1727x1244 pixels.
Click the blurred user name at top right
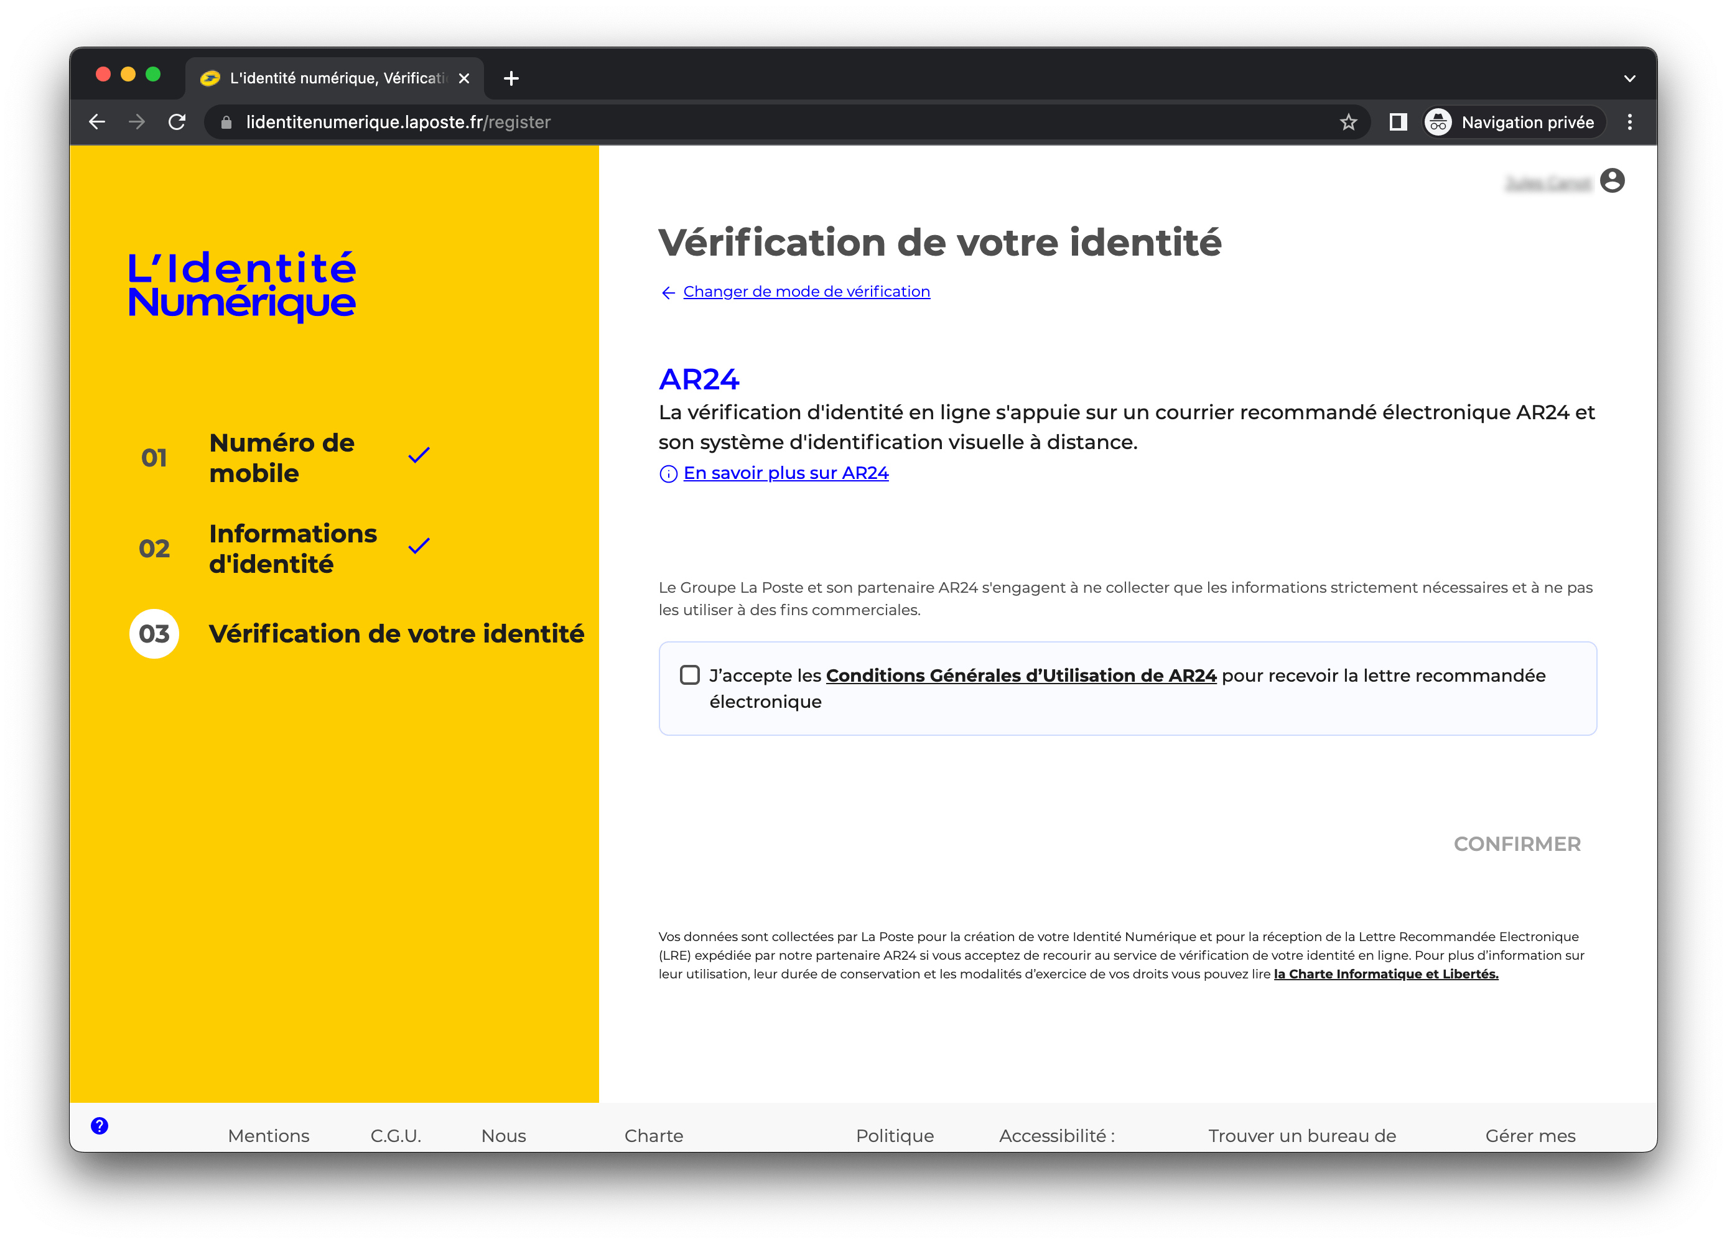click(1548, 183)
